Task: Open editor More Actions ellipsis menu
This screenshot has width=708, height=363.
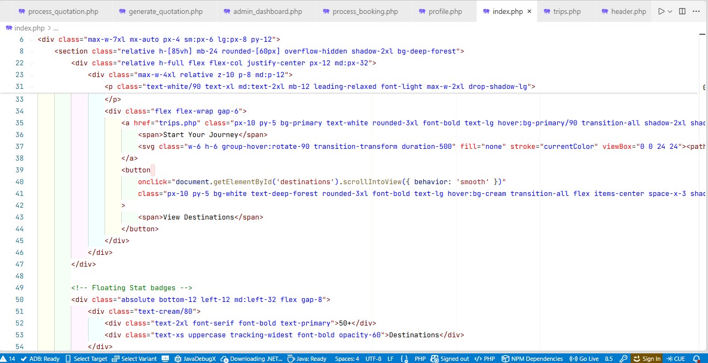Action: [696, 11]
